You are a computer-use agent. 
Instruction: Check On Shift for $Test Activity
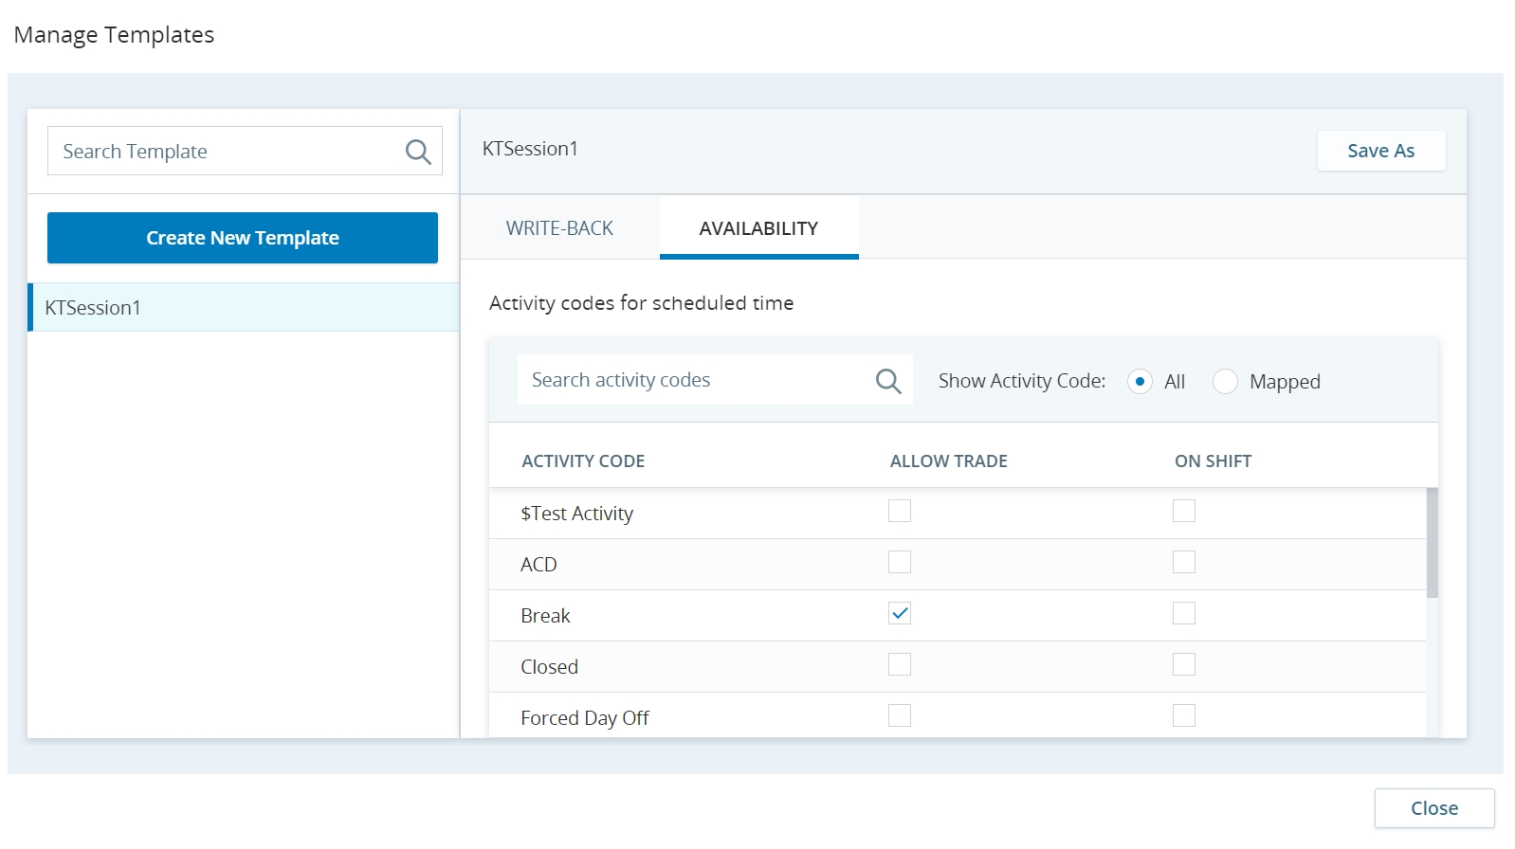click(x=1184, y=512)
